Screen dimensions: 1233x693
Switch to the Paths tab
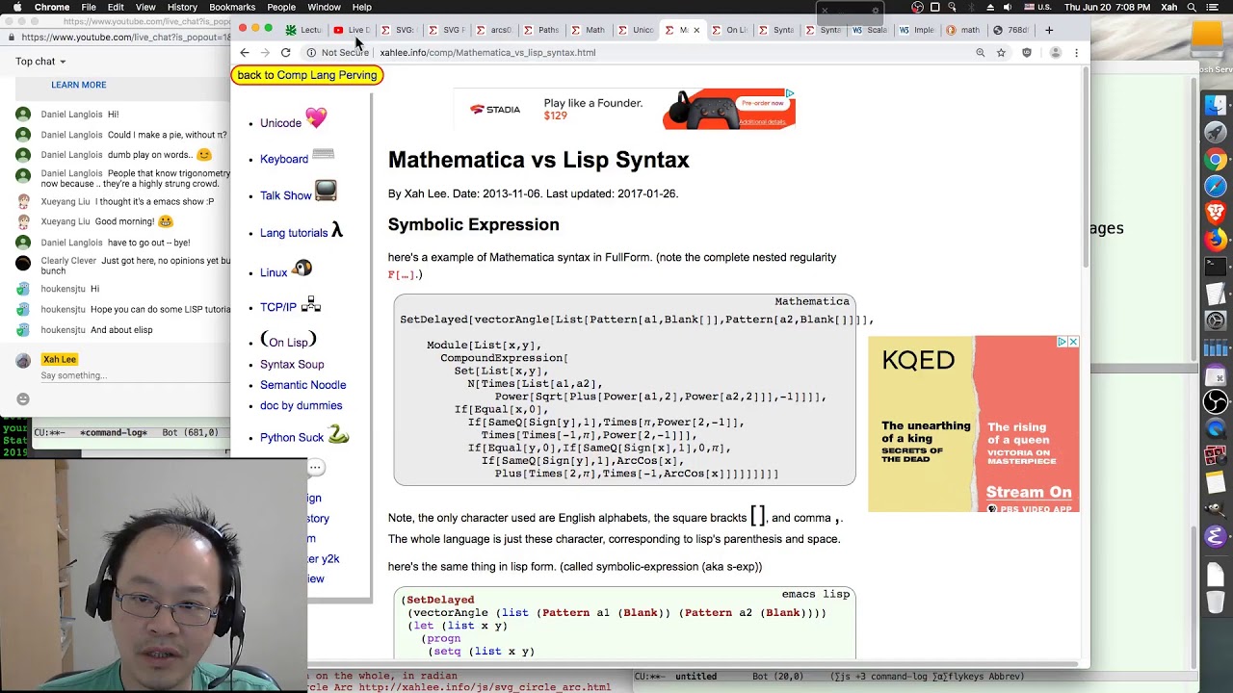tap(542, 30)
